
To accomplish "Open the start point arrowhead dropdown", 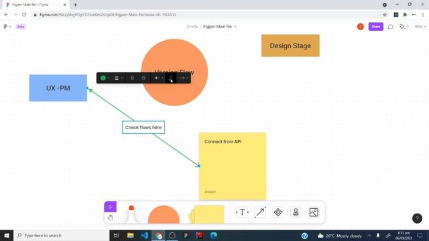I will (159, 78).
